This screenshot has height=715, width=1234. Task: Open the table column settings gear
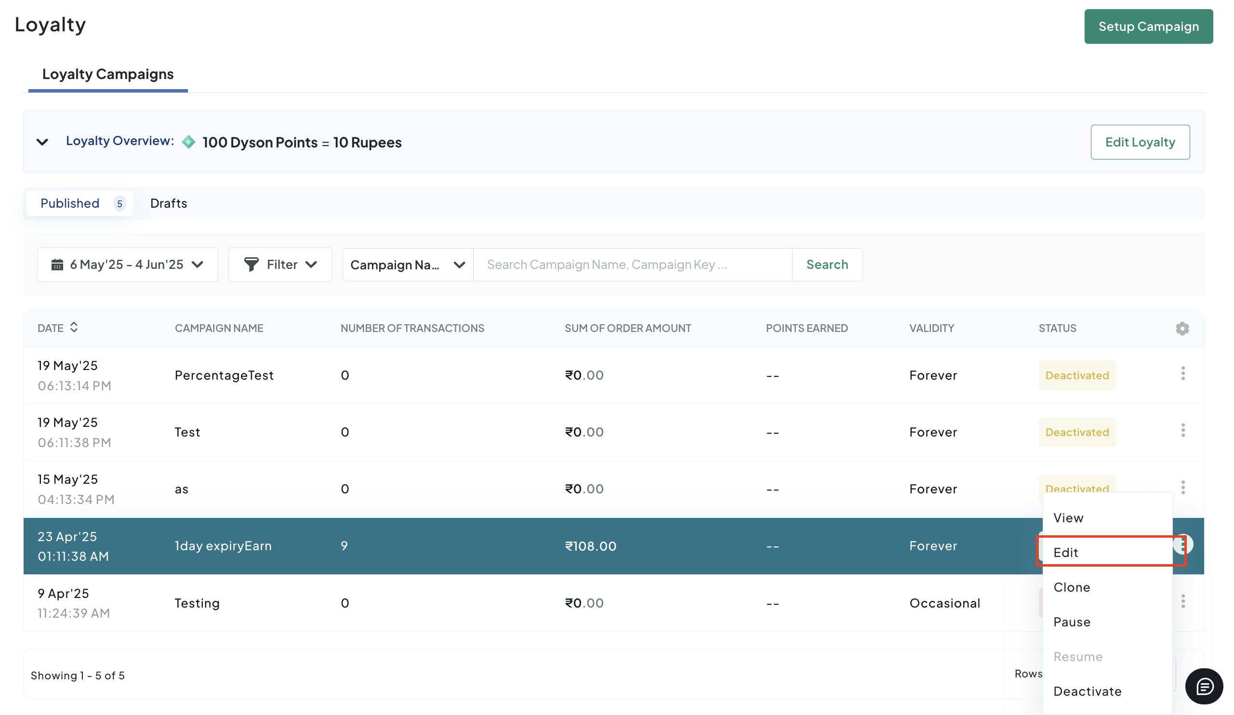click(x=1182, y=328)
